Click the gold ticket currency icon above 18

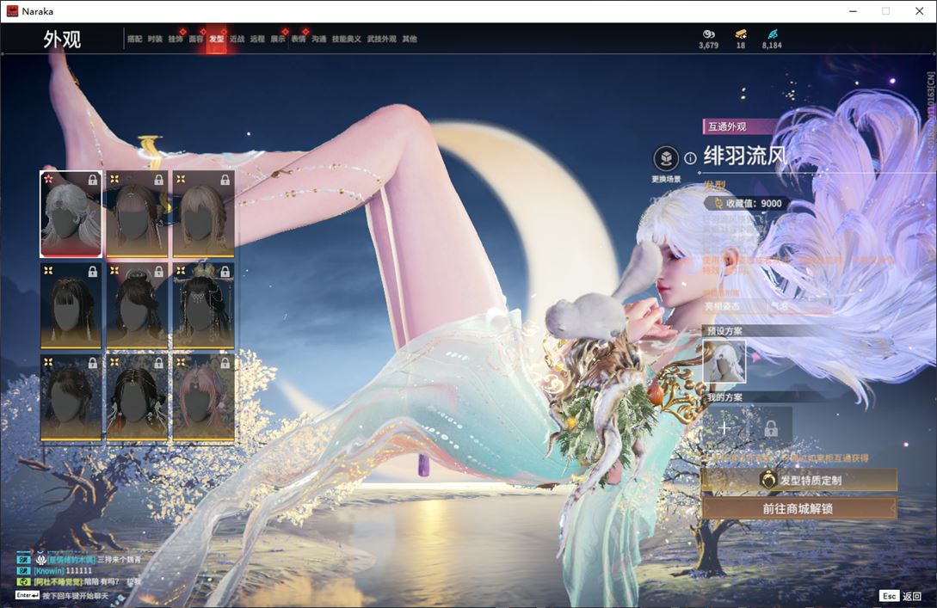pos(741,34)
